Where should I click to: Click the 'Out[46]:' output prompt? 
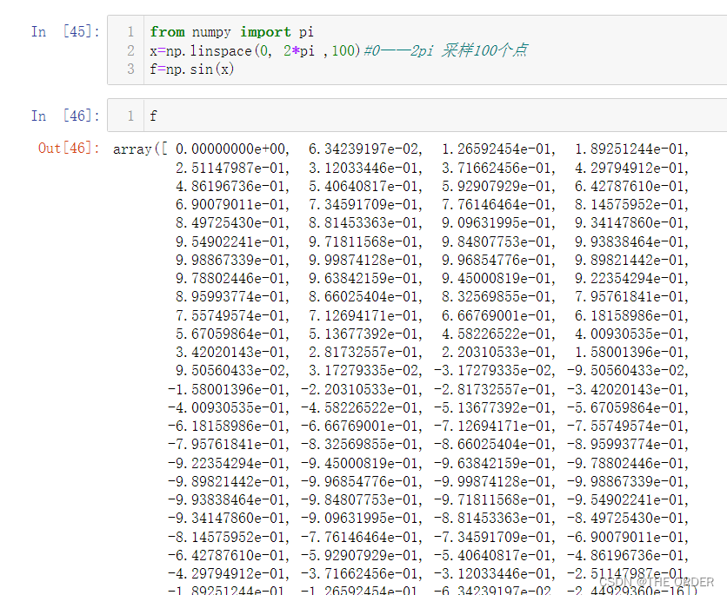69,149
